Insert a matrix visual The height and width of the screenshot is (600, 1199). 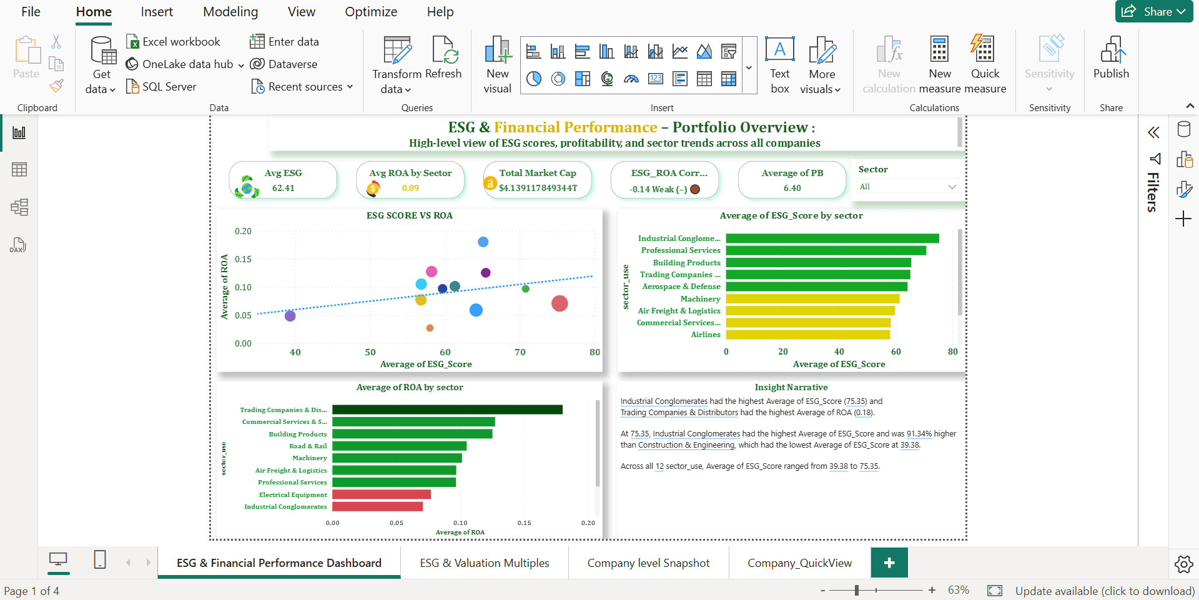coord(729,79)
